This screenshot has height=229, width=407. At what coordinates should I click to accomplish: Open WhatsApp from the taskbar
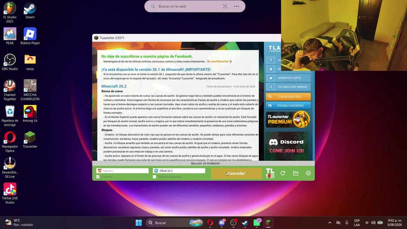coord(257,223)
